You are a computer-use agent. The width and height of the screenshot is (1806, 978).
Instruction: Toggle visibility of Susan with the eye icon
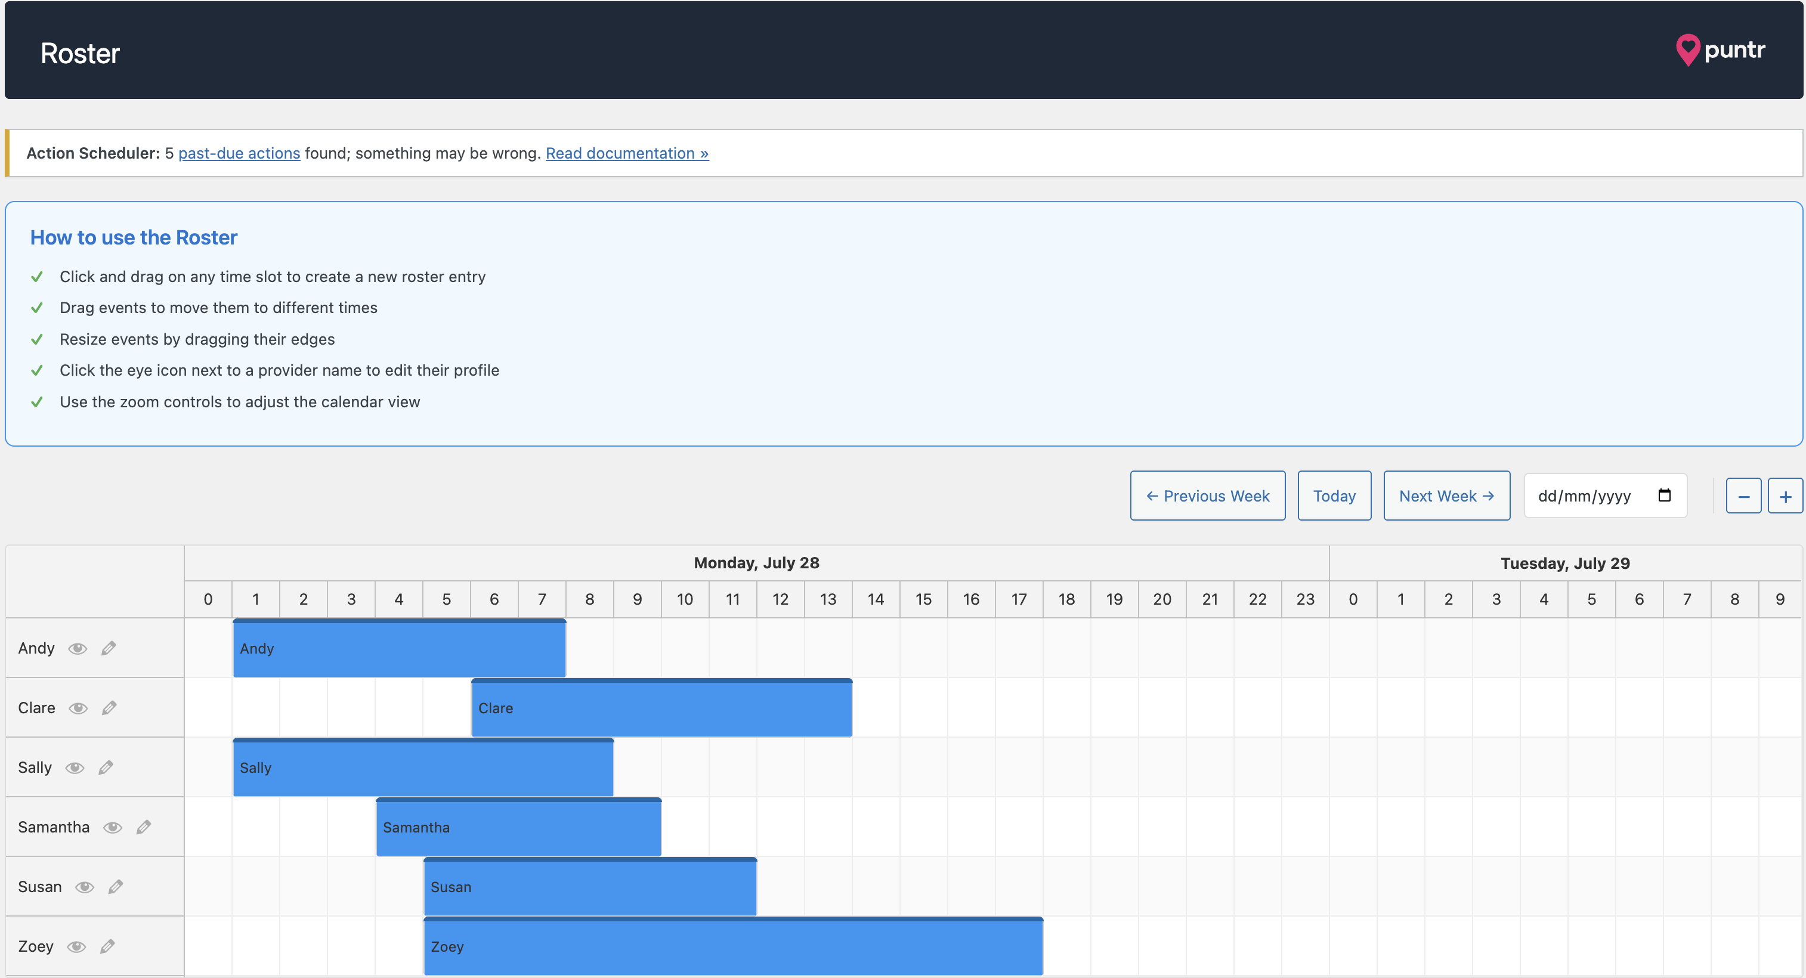point(84,887)
